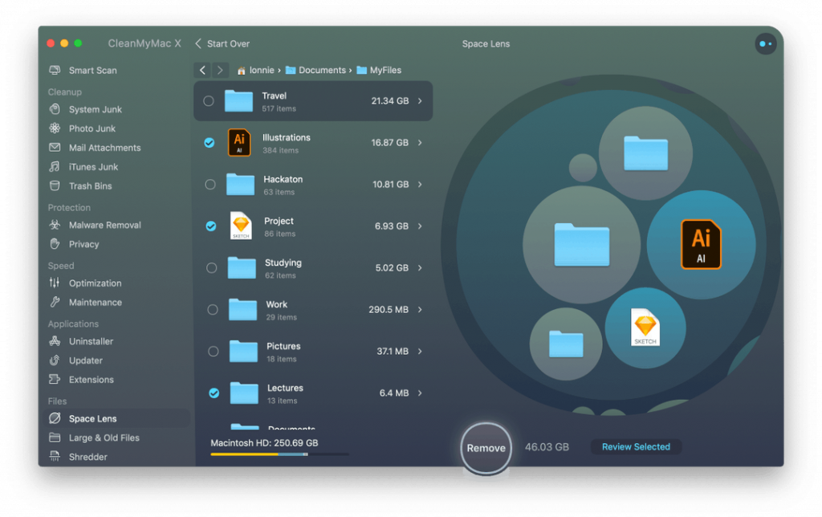
Task: Click the Pictures folder icon in the list
Action: 243,352
